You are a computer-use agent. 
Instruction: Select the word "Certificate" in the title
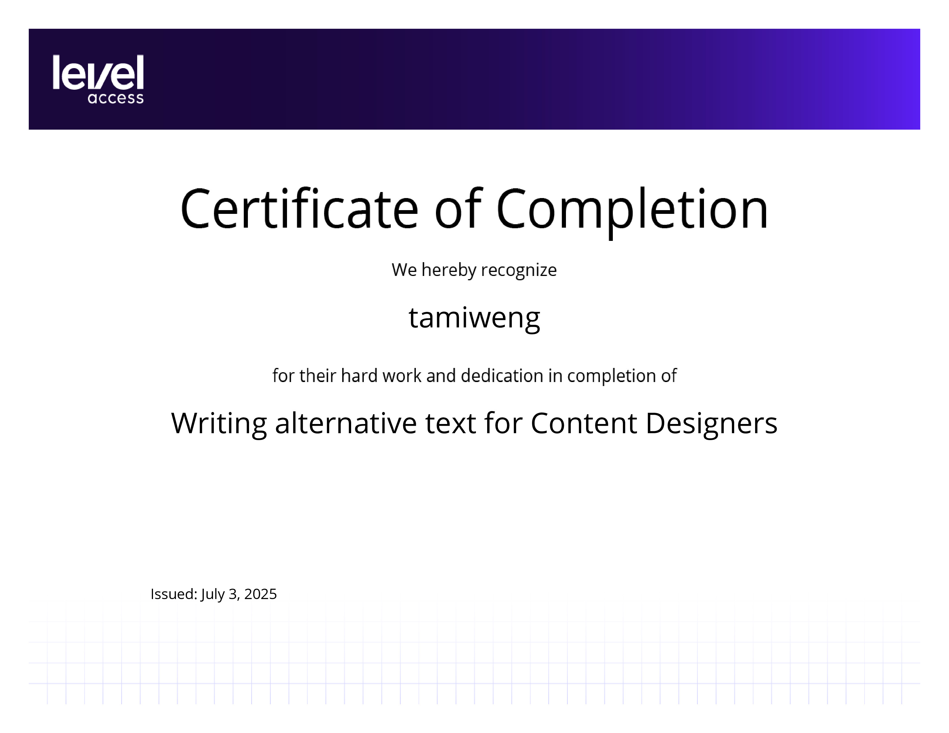pyautogui.click(x=299, y=209)
